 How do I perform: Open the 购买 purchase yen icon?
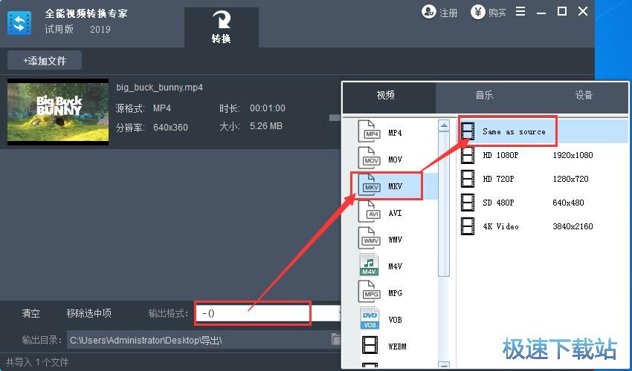point(477,12)
